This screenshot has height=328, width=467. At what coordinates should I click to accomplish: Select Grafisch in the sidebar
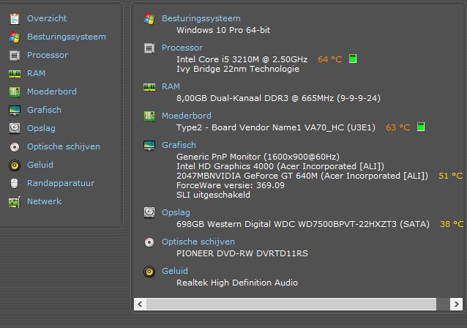(x=44, y=110)
